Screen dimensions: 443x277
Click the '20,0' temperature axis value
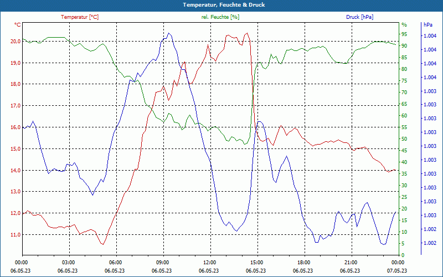click(16, 41)
